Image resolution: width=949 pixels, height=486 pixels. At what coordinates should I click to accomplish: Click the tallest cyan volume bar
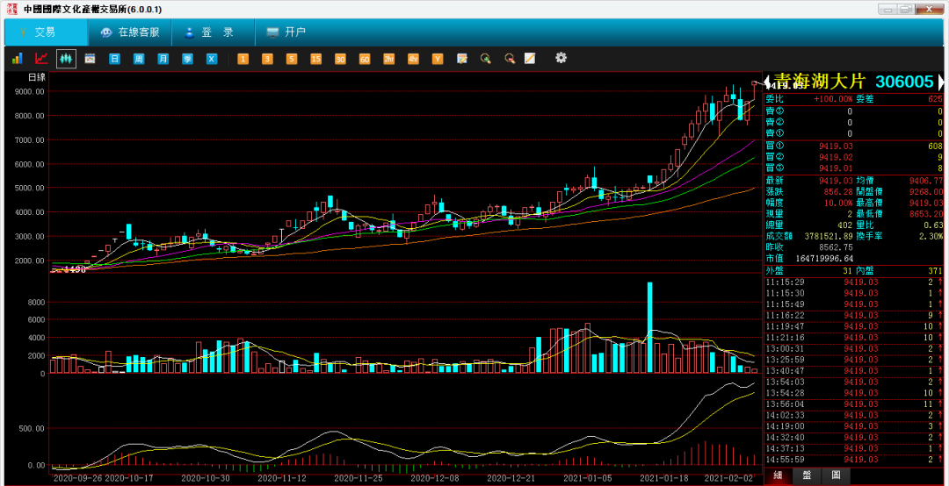click(x=650, y=327)
